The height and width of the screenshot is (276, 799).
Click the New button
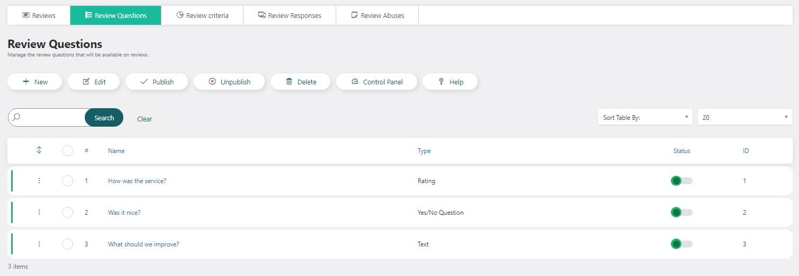[x=35, y=82]
